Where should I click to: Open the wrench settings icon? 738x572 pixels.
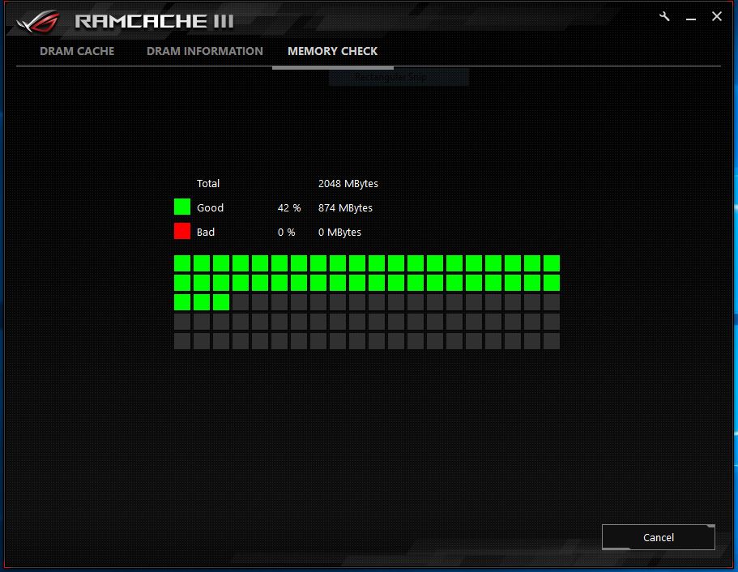point(664,17)
